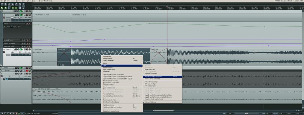Viewport: 304px width, 115px height.
Task: Toggle the FX button on SMACK track
Action: pyautogui.click(x=21, y=49)
